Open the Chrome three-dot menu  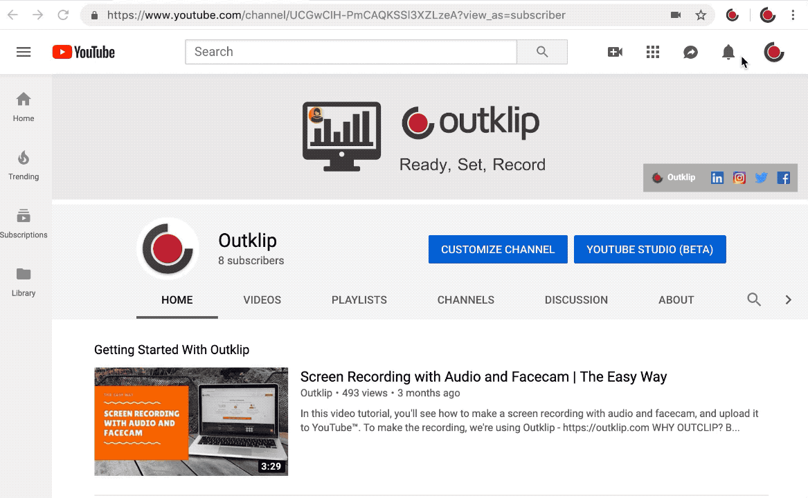[x=793, y=15]
